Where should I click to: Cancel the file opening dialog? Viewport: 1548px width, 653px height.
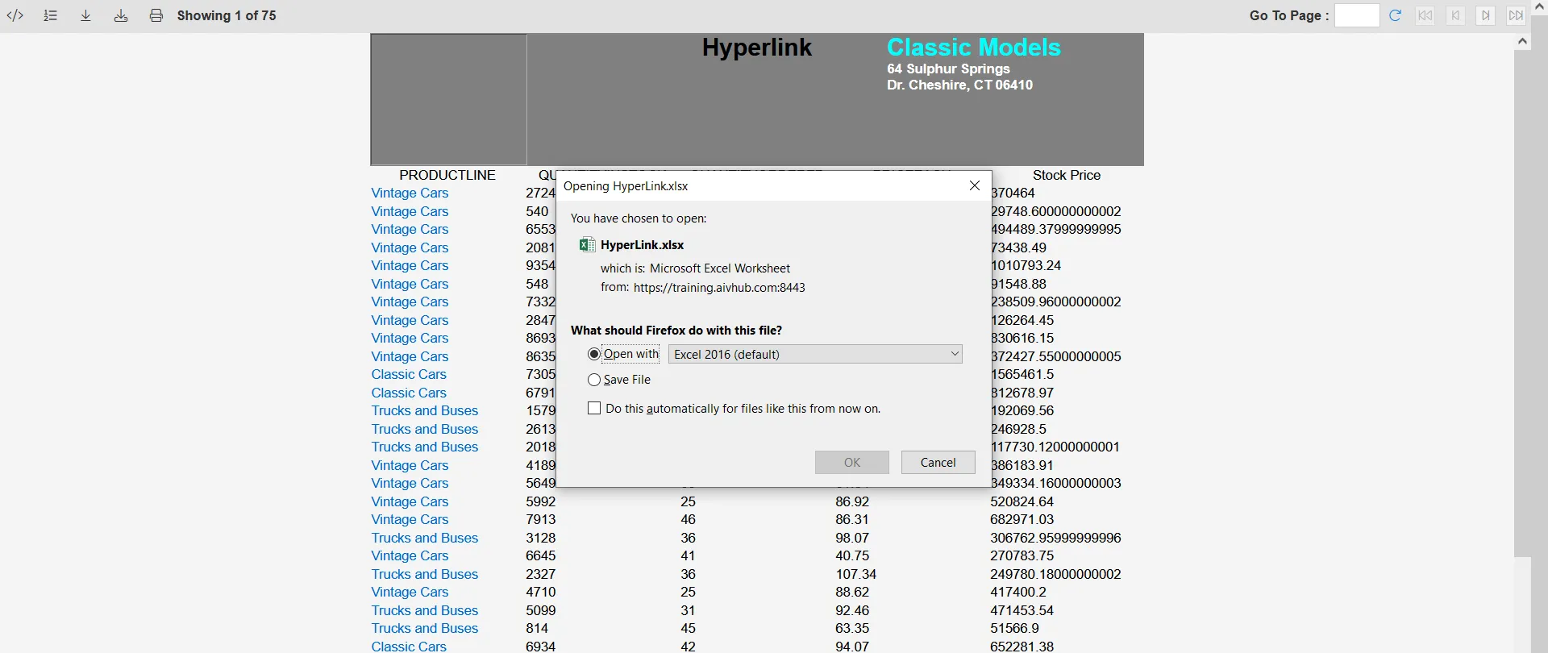(x=938, y=462)
